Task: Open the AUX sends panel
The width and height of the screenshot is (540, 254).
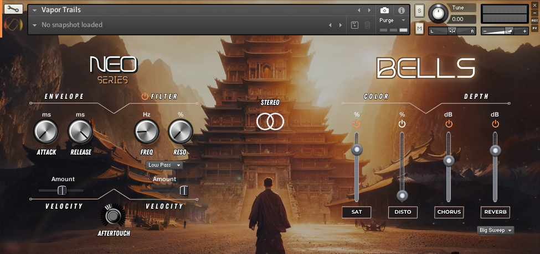Action: click(534, 20)
